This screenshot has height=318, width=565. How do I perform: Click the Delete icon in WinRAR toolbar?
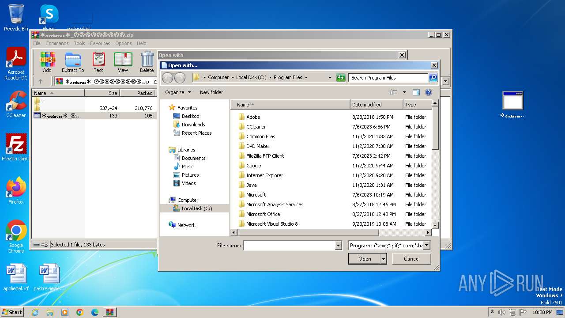[x=147, y=62]
